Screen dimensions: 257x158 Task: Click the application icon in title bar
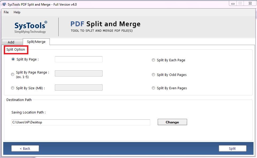tap(3, 3)
